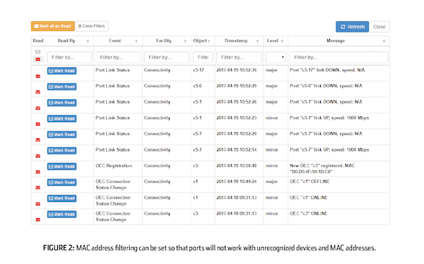Image resolution: width=424 pixels, height=264 pixels.
Task: Mark Read the c5-7 link UP event
Action: (61, 150)
